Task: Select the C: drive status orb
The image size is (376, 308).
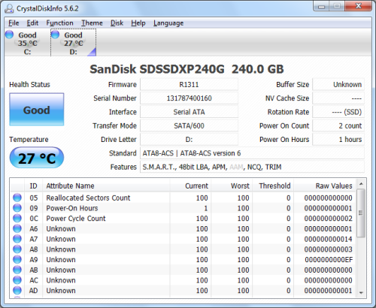Action: tap(9, 35)
